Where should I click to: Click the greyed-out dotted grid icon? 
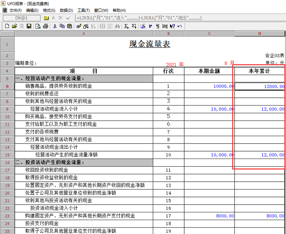tap(110, 26)
